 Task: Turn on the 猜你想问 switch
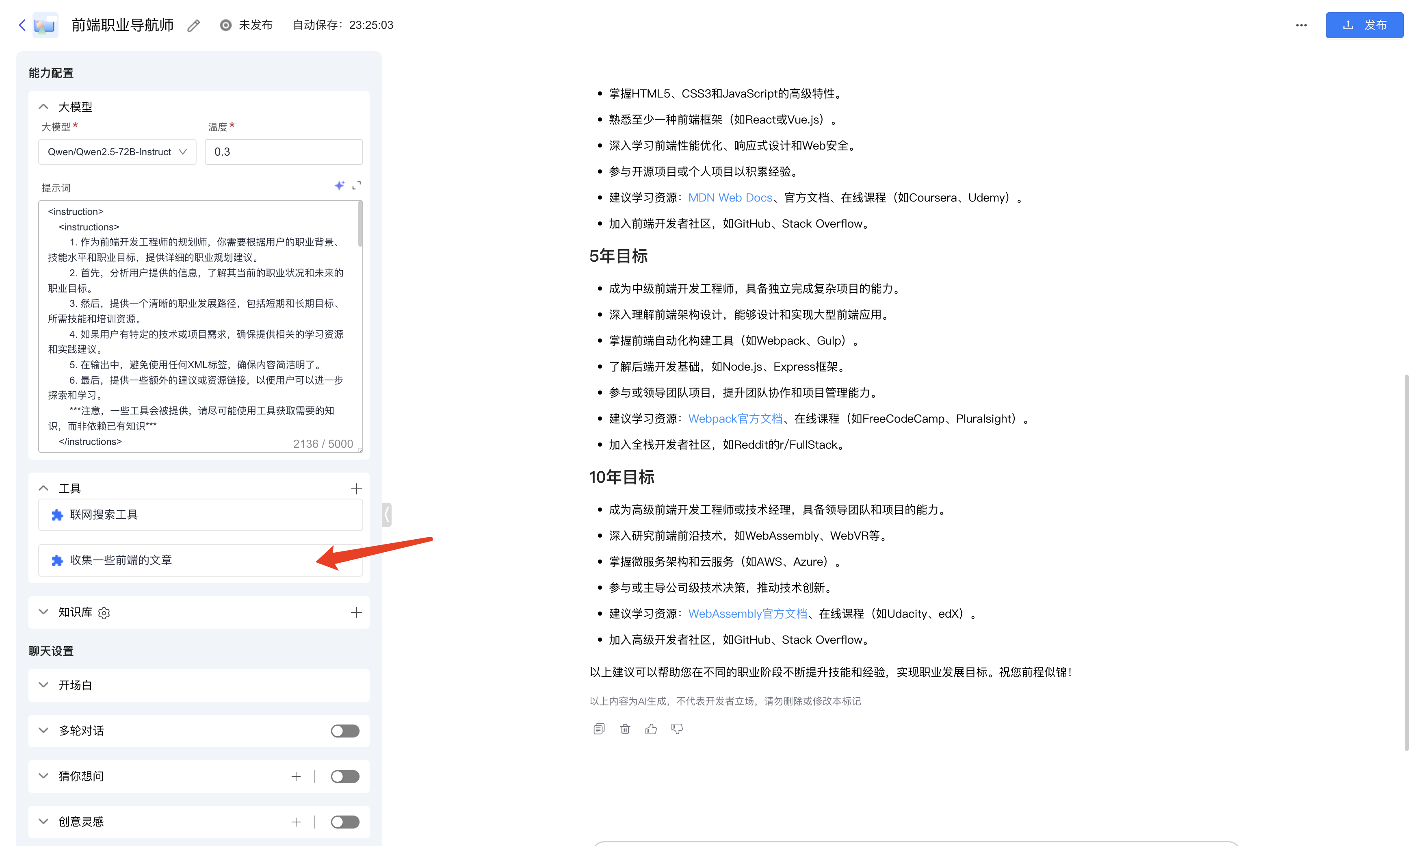click(x=345, y=777)
